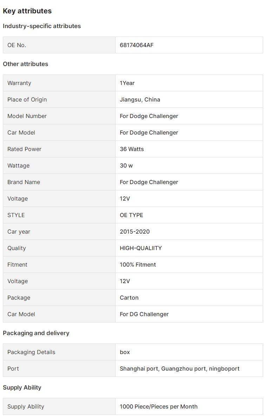The width and height of the screenshot is (268, 418).
Task: Click the OE number value 68174064AF
Action: (136, 45)
